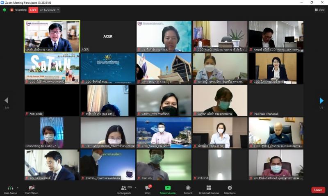Go to previous gallery page arrow
Image resolution: width=328 pixels, height=196 pixels.
tap(6, 100)
